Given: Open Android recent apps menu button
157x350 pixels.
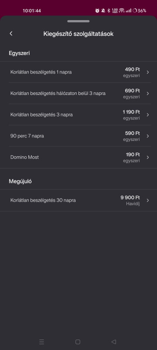Looking at the screenshot, I should click(x=41, y=342).
